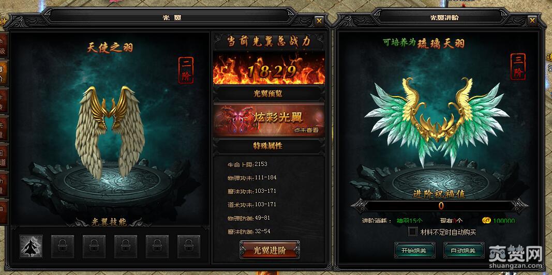Click the last locked skill slot padlock
Viewport: 552px width, 275px height.
pos(189,247)
